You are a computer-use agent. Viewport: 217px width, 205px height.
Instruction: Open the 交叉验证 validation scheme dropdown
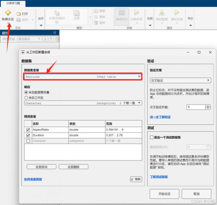(x=180, y=80)
